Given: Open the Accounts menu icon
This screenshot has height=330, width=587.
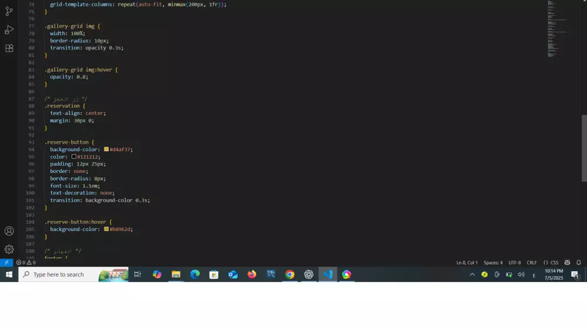Looking at the screenshot, I should coord(9,231).
